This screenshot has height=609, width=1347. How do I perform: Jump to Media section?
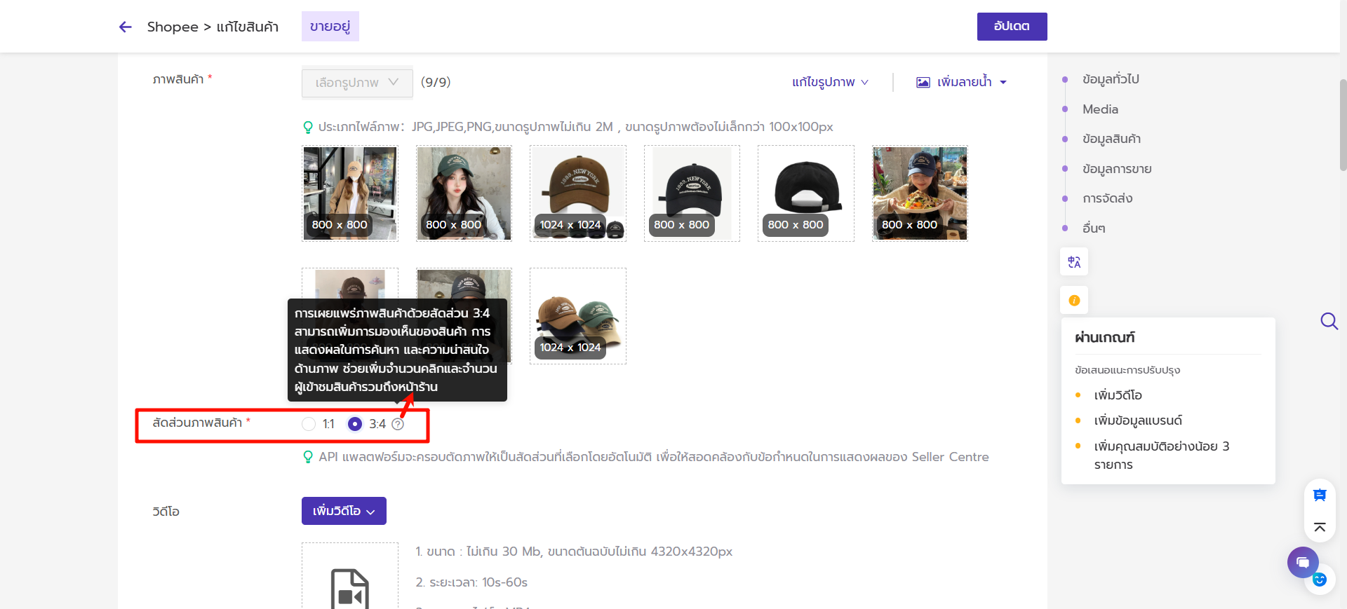coord(1100,109)
